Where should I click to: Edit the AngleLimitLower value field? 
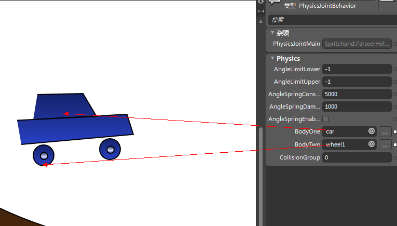357,69
